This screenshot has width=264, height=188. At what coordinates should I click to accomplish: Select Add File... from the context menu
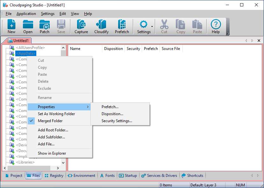point(60,144)
